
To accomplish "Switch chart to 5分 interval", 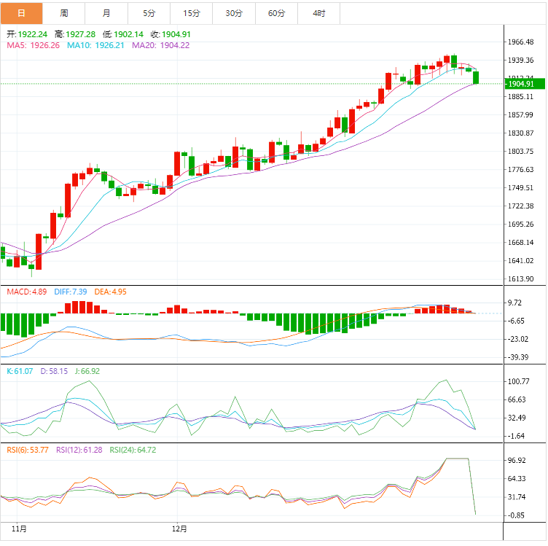I will click(149, 13).
